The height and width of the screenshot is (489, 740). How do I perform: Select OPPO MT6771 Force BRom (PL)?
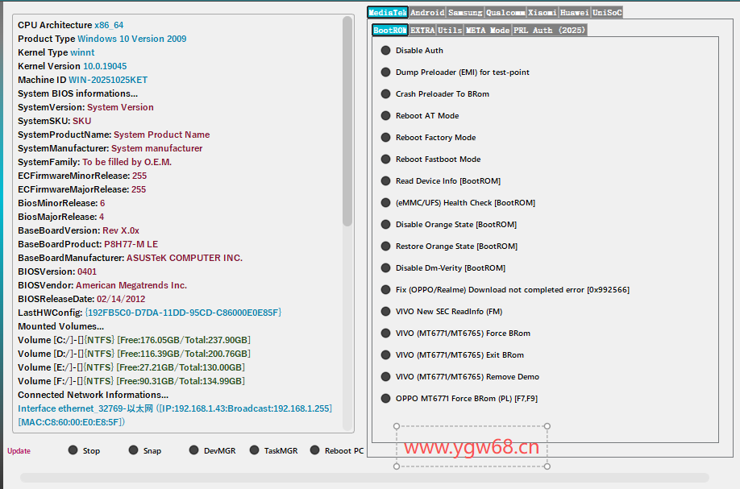coord(459,398)
